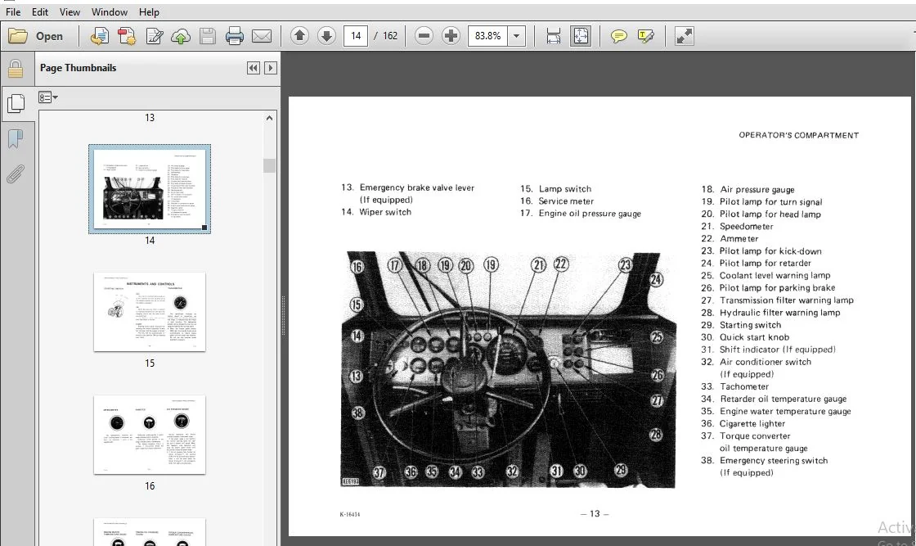This screenshot has height=546, width=916.
Task: Click the add sticky note comment icon
Action: (x=618, y=36)
